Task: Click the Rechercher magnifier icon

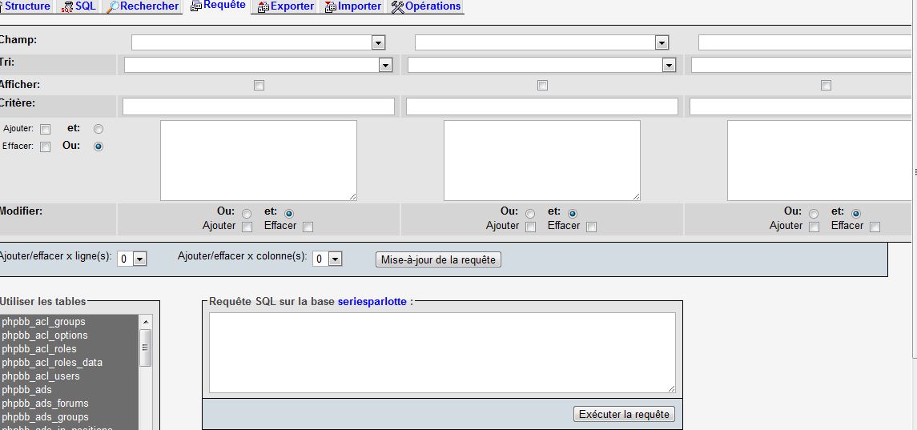Action: pos(113,6)
